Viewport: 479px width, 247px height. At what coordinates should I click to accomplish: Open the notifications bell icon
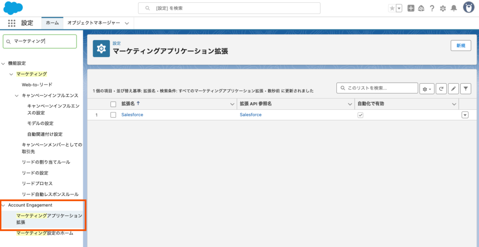point(453,8)
